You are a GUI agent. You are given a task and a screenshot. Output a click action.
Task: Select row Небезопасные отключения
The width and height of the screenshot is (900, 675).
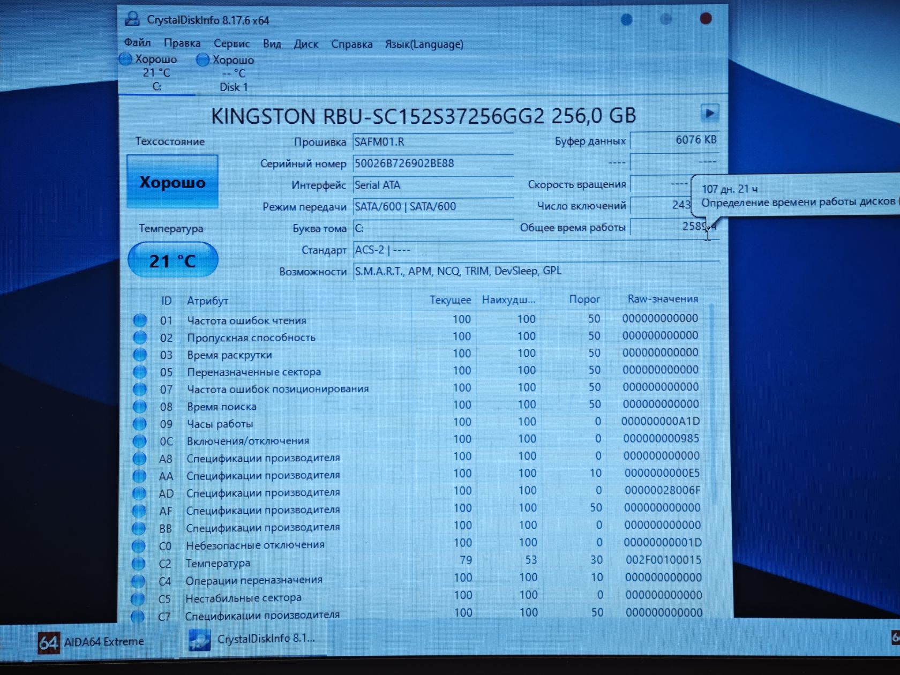418,545
